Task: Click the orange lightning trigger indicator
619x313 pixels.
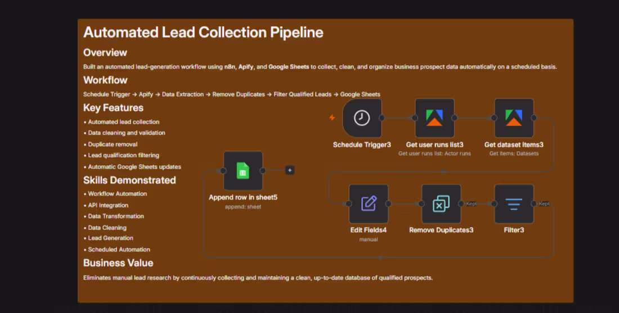Action: click(332, 117)
